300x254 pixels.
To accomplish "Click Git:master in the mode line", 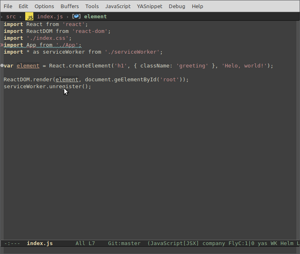I will point(124,243).
